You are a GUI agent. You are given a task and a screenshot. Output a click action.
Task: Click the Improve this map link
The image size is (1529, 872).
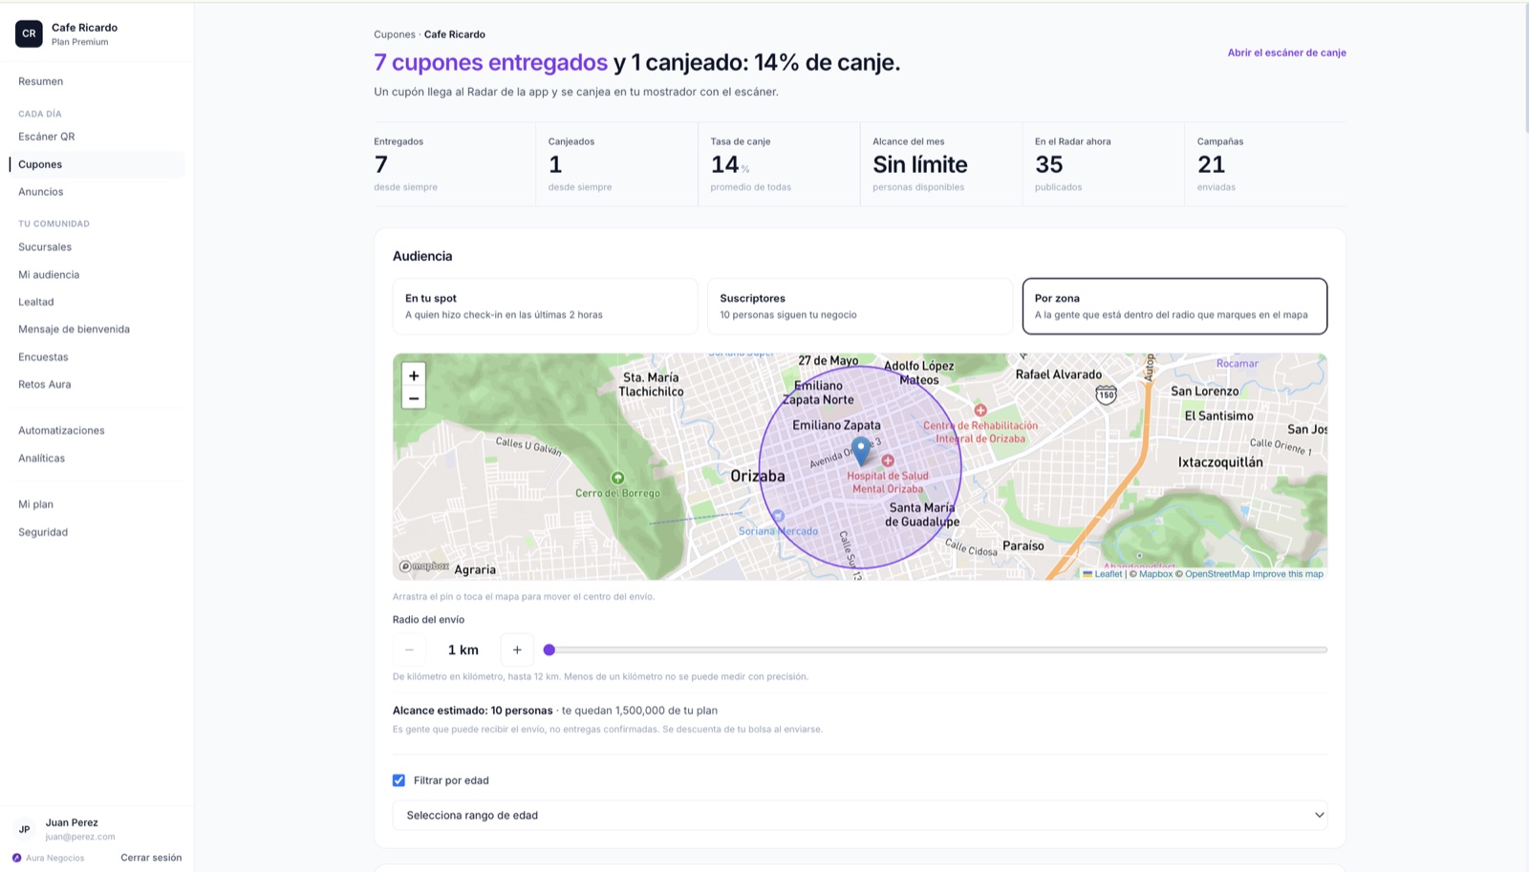1287,574
